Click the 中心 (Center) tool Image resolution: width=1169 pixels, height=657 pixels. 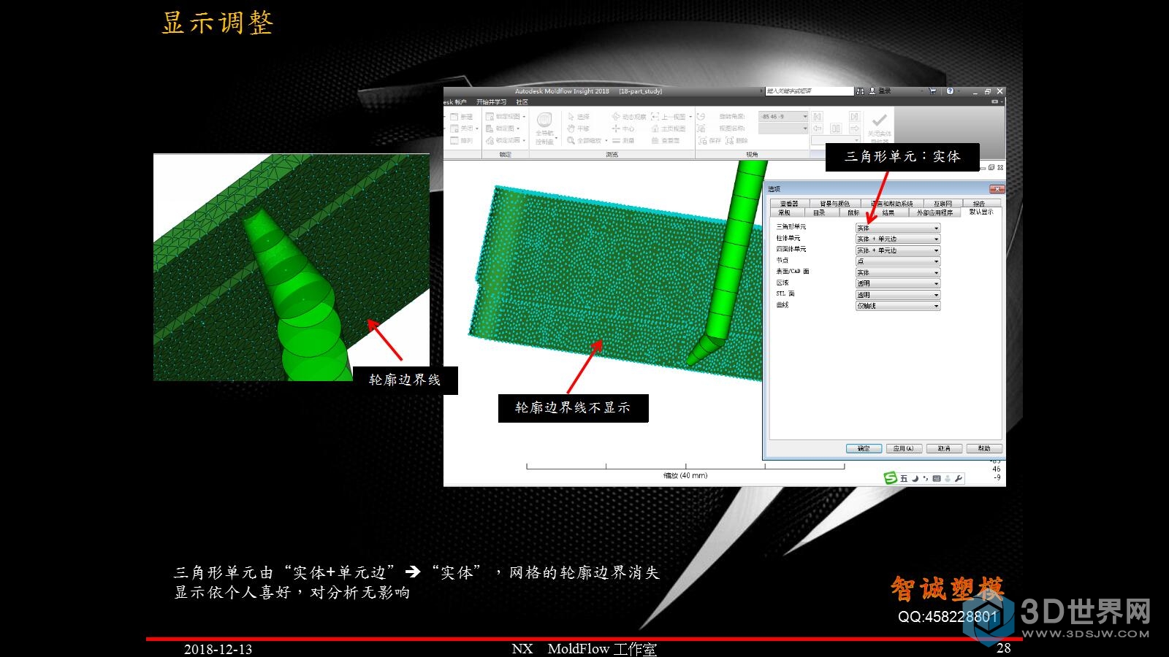(x=623, y=128)
